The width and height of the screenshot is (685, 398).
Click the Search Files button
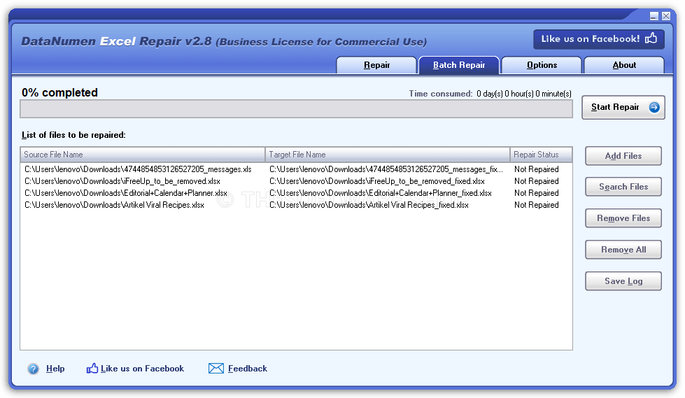click(623, 187)
